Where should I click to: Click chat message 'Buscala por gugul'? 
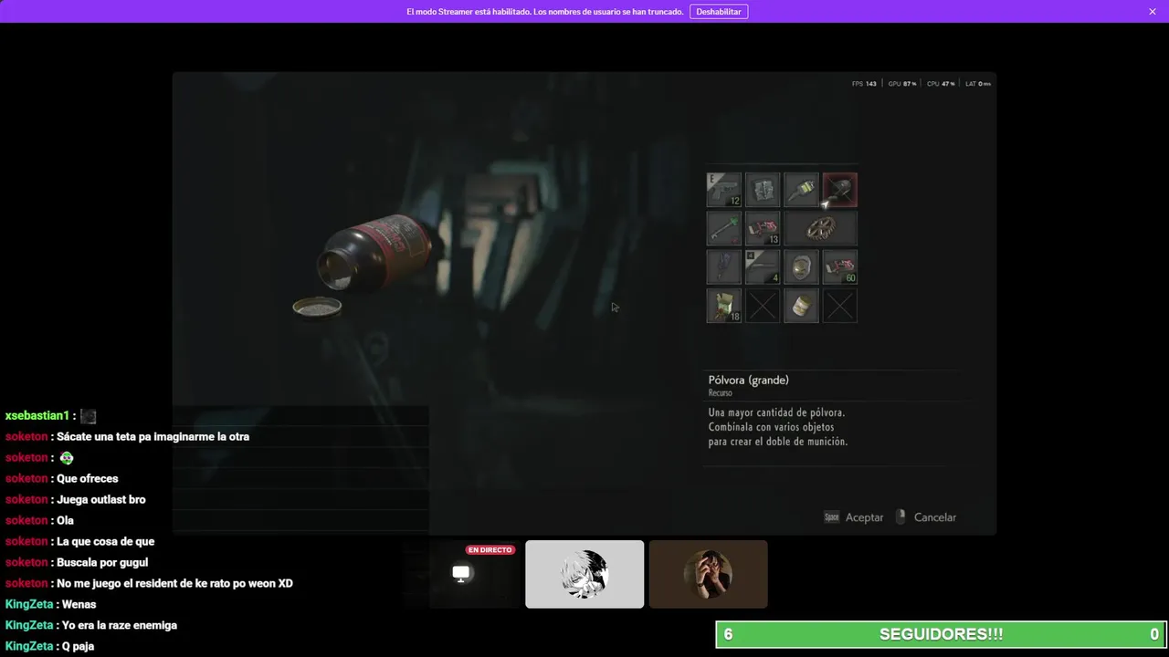(102, 563)
